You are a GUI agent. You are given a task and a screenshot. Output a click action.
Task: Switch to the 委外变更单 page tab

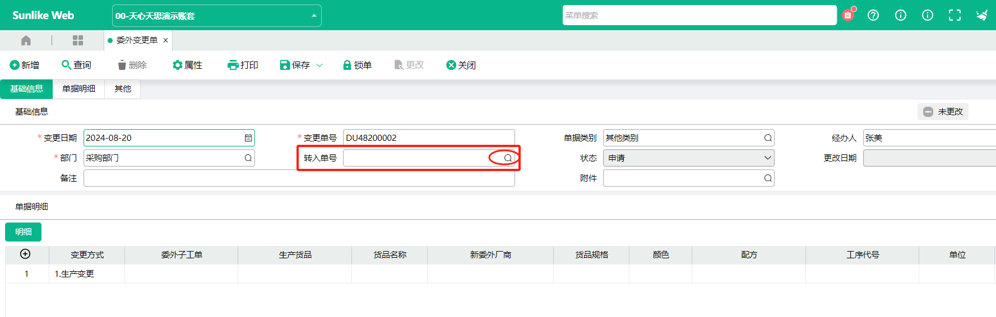(137, 40)
